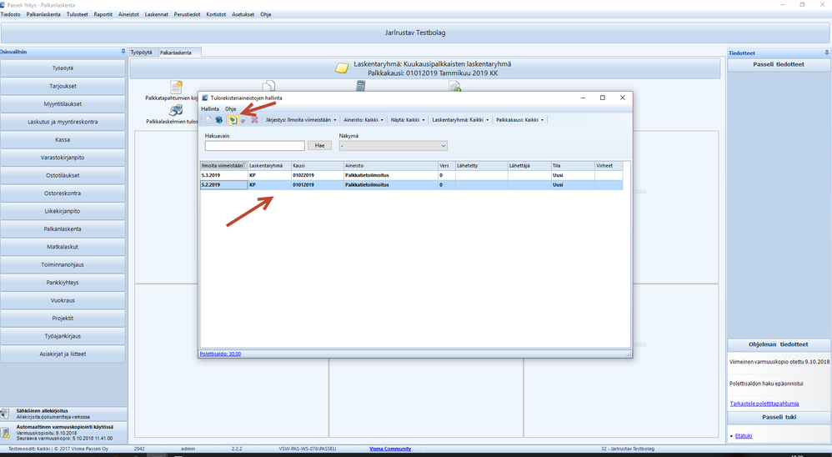Open the Asetukset menu
The image size is (832, 457).
pyautogui.click(x=243, y=14)
